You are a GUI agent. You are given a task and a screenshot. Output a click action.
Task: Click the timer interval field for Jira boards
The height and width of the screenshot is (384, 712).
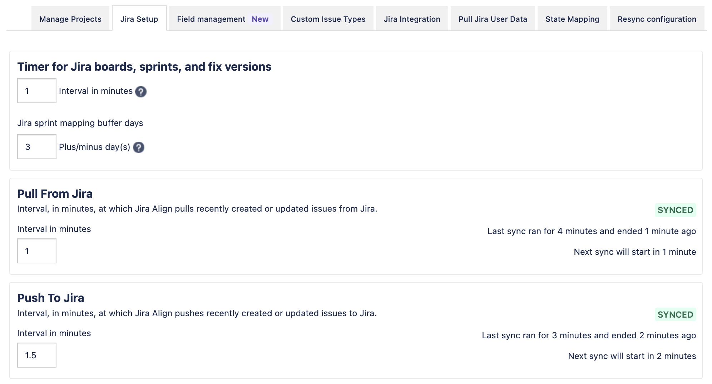(x=37, y=91)
